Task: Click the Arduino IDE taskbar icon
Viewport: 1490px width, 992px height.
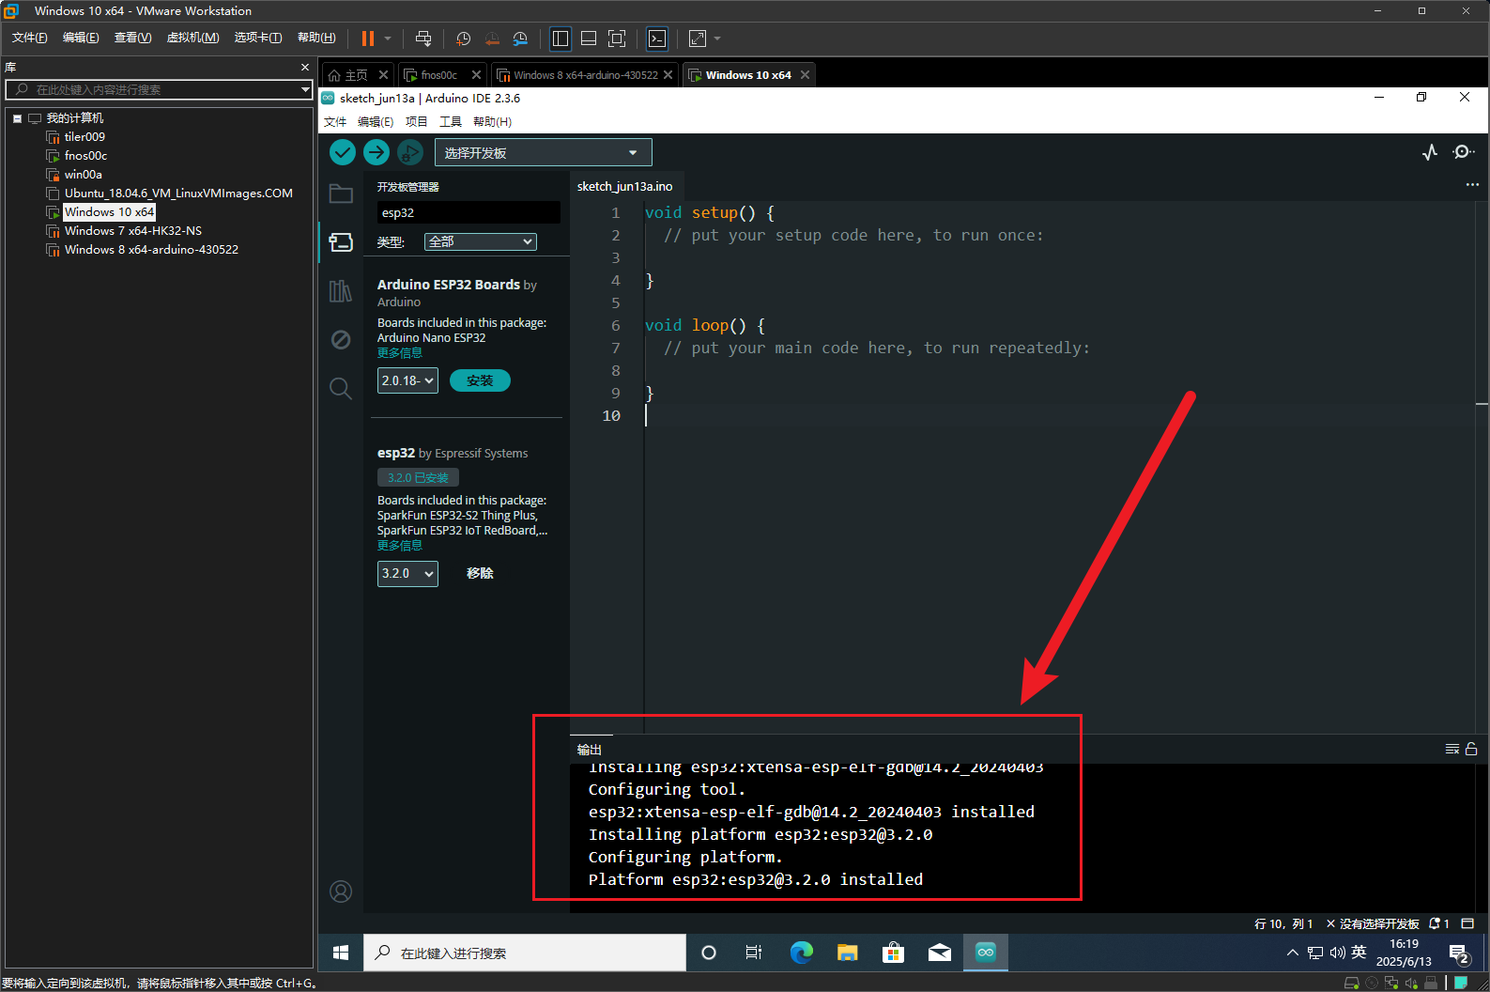Action: 986,953
